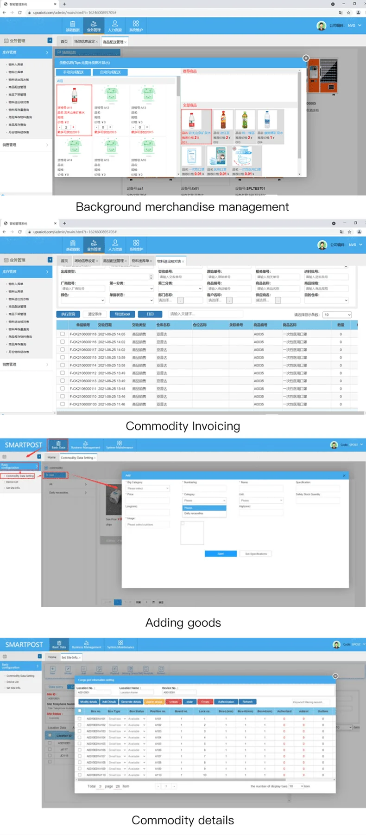Check the row F-CK2106000118 checkbox
Screen dimensions: 366x835
coord(63,334)
